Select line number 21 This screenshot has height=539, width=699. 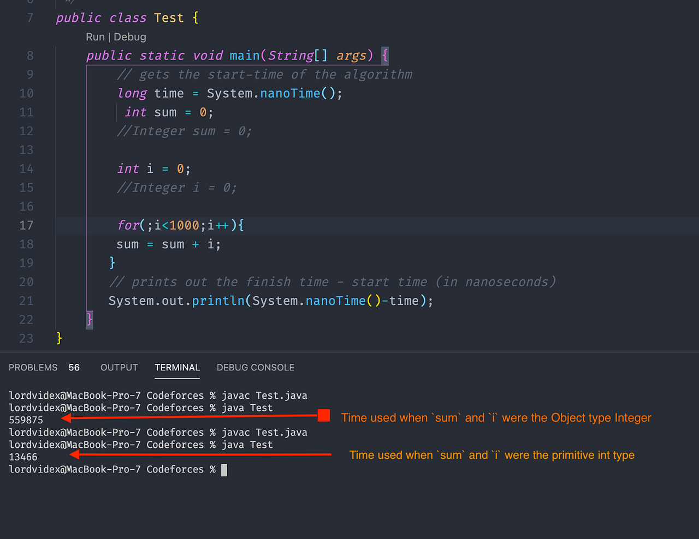tap(26, 301)
